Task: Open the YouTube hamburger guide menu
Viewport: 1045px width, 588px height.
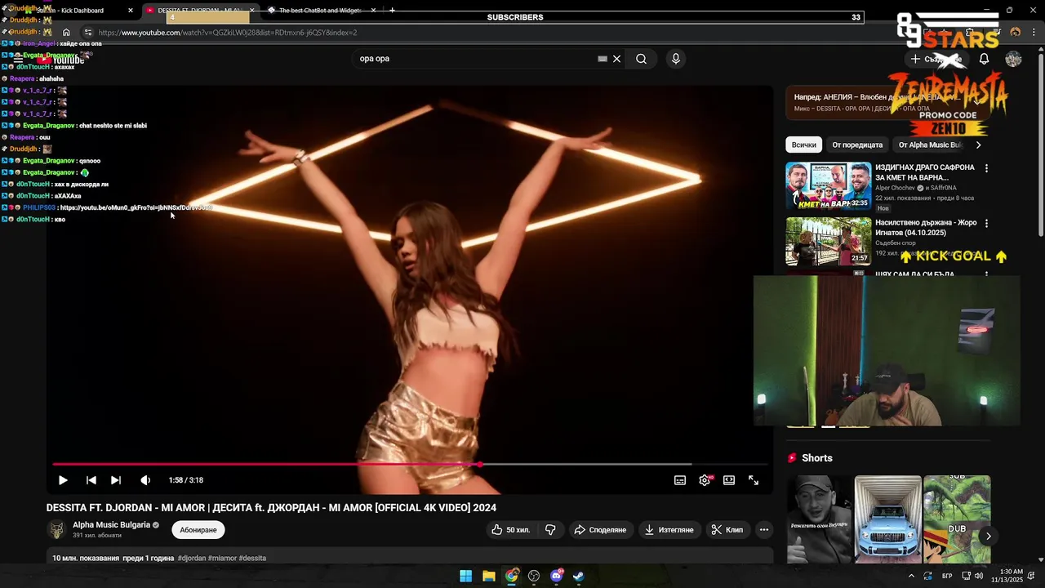Action: (x=18, y=59)
